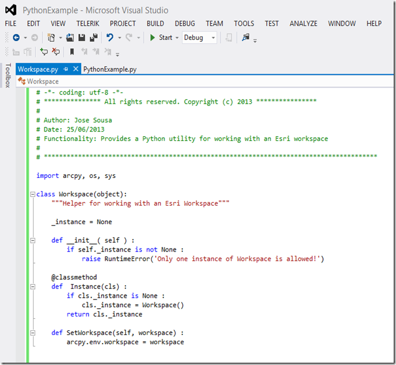The width and height of the screenshot is (396, 365).
Task: Click the docstring 'Helper for working with an Esri Workspace'
Action: pyautogui.click(x=140, y=203)
